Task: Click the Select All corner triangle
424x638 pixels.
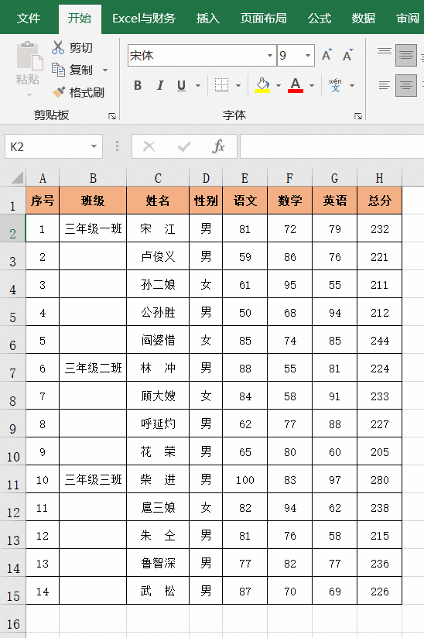Action: coord(17,178)
